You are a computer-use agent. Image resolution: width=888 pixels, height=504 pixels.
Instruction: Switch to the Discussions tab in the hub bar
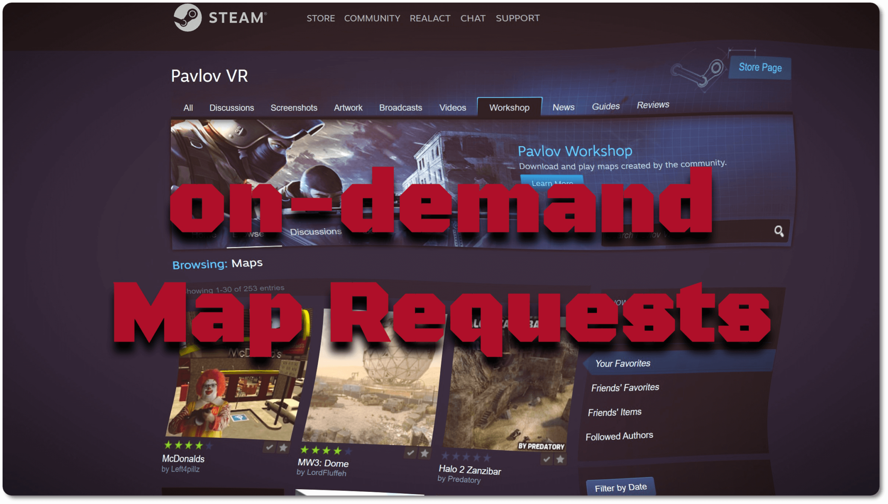(x=232, y=108)
